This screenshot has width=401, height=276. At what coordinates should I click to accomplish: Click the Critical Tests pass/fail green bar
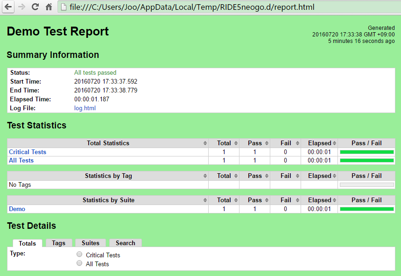(366, 152)
